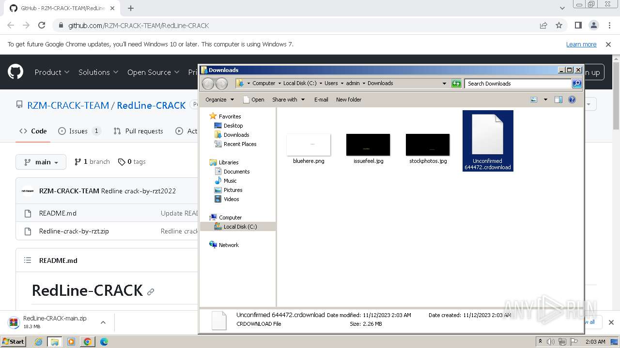Click Open in explorer toolbar
The height and width of the screenshot is (348, 620).
[x=254, y=100]
